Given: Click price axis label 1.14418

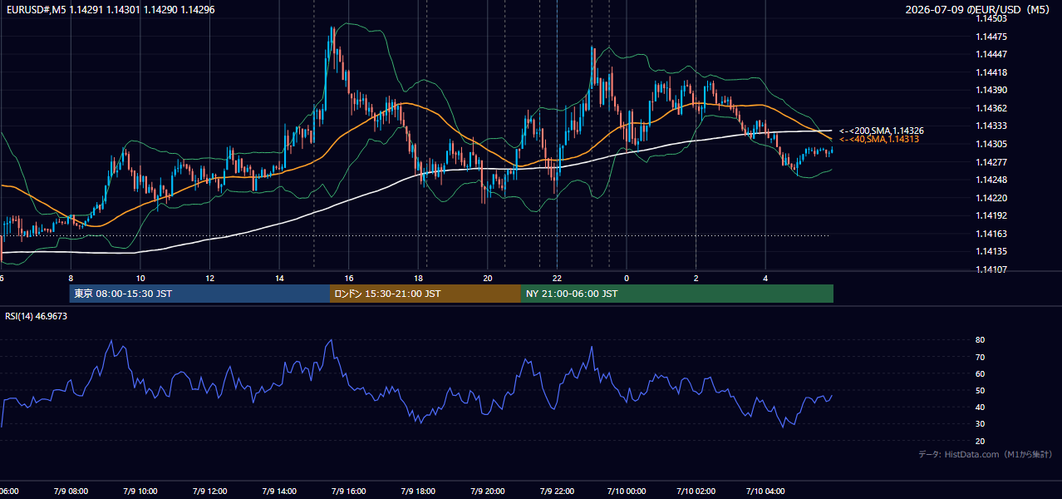Looking at the screenshot, I should click(x=991, y=72).
